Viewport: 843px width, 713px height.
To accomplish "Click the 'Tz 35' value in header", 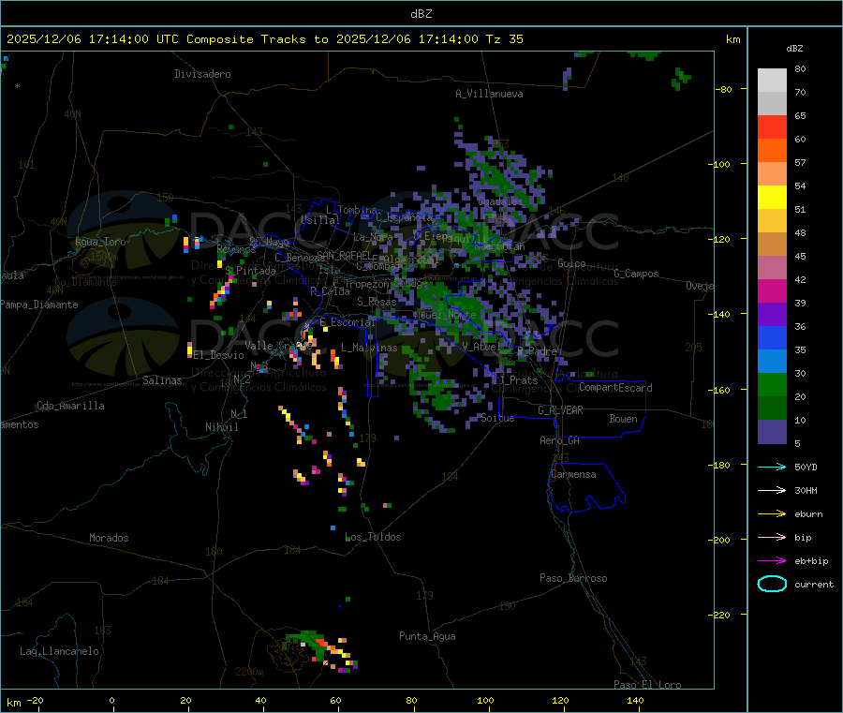I will [x=504, y=39].
